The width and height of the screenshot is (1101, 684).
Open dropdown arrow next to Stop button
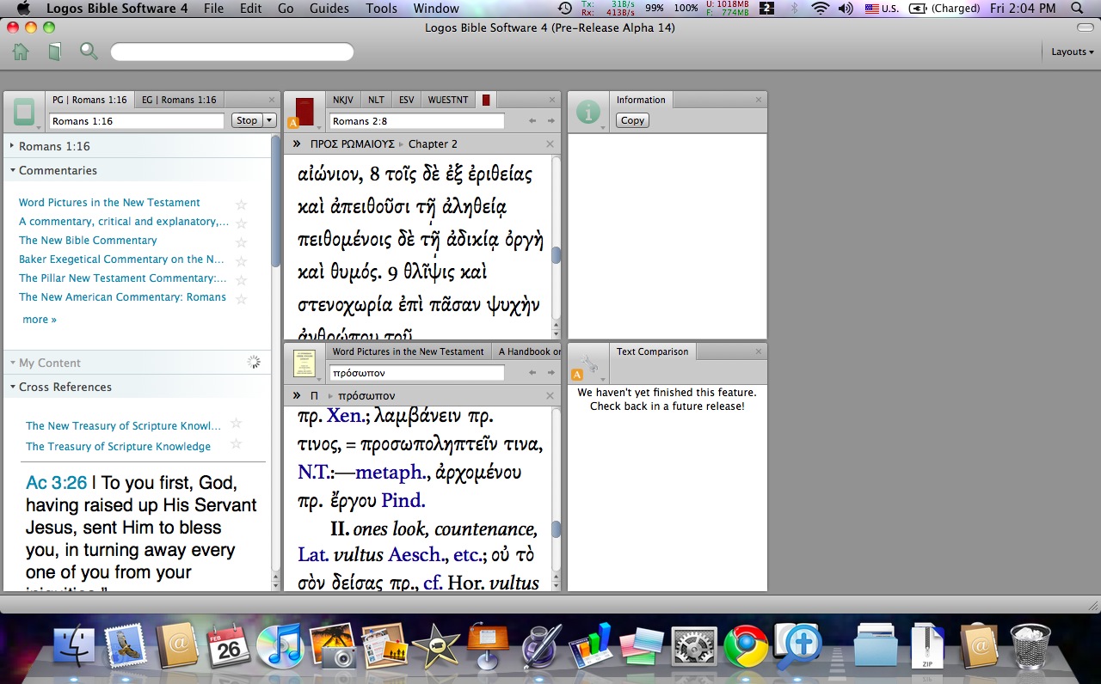(x=270, y=120)
